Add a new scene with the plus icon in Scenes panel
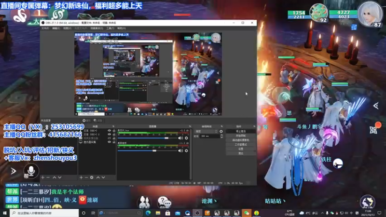 click(x=43, y=177)
